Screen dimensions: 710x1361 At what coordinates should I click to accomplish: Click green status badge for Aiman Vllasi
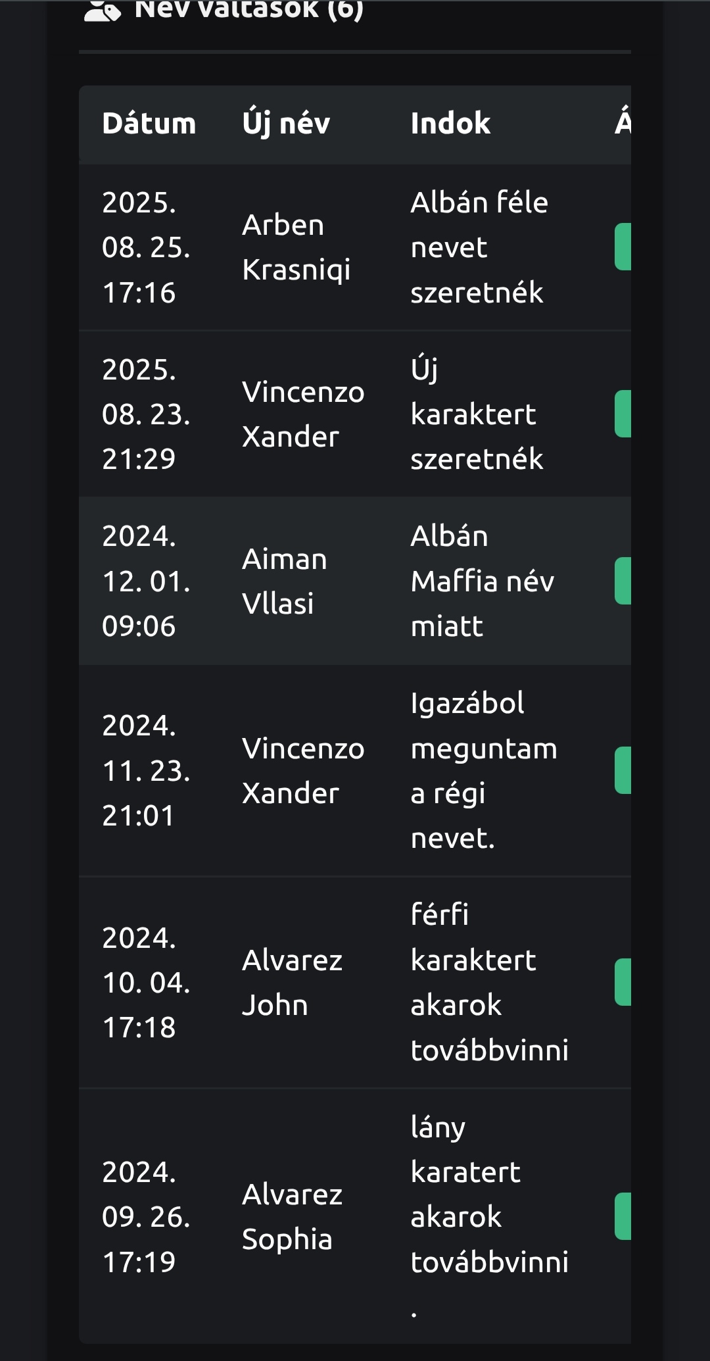(623, 581)
